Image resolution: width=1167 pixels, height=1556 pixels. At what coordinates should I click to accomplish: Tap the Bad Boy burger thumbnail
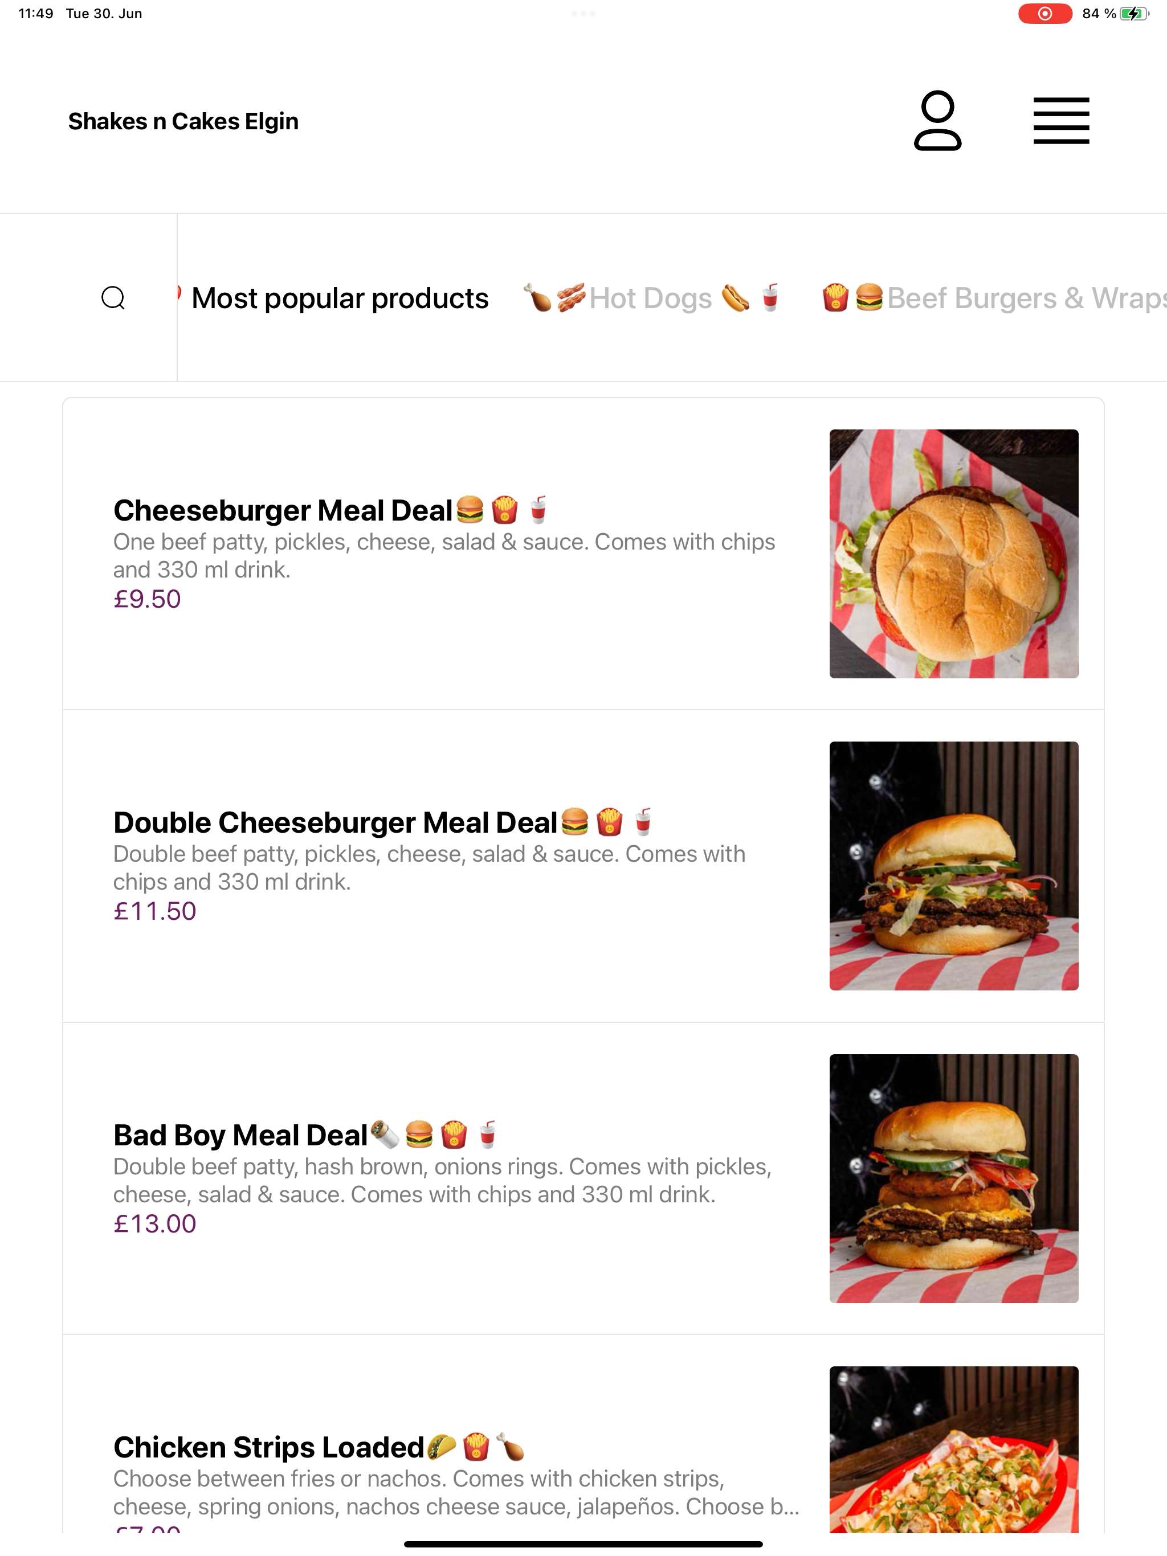click(954, 1178)
